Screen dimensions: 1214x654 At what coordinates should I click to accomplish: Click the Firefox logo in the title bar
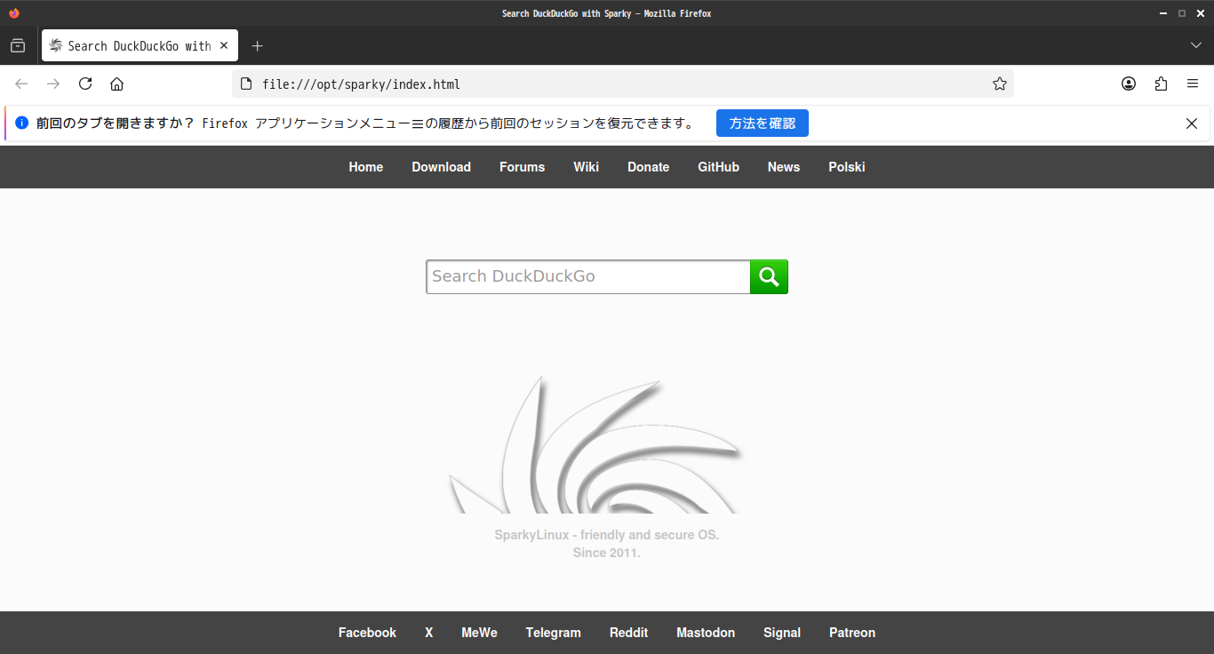point(13,13)
